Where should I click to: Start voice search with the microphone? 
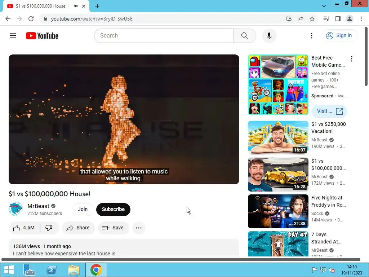pyautogui.click(x=269, y=36)
